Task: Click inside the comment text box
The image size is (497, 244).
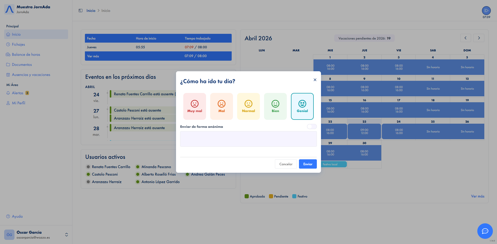Action: [248, 139]
